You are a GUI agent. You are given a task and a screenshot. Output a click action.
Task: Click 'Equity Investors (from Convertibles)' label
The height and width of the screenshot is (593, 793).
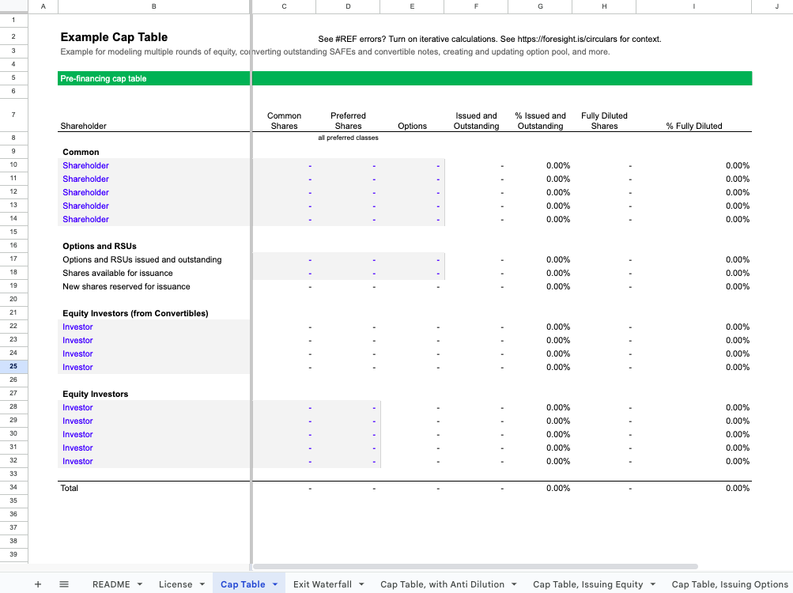(x=135, y=314)
